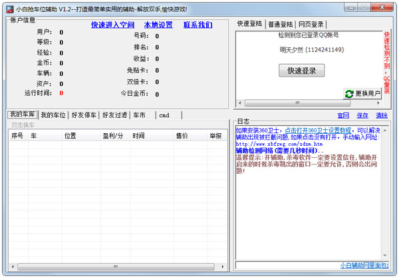Click the 更换用户 refresh icon button

click(x=349, y=94)
